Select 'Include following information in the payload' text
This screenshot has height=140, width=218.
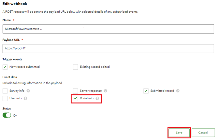(x=32, y=83)
